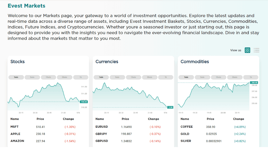Image resolution: width=268 pixels, height=161 pixels.
Task: Click the Commodities card heading
Action: [x=195, y=62]
